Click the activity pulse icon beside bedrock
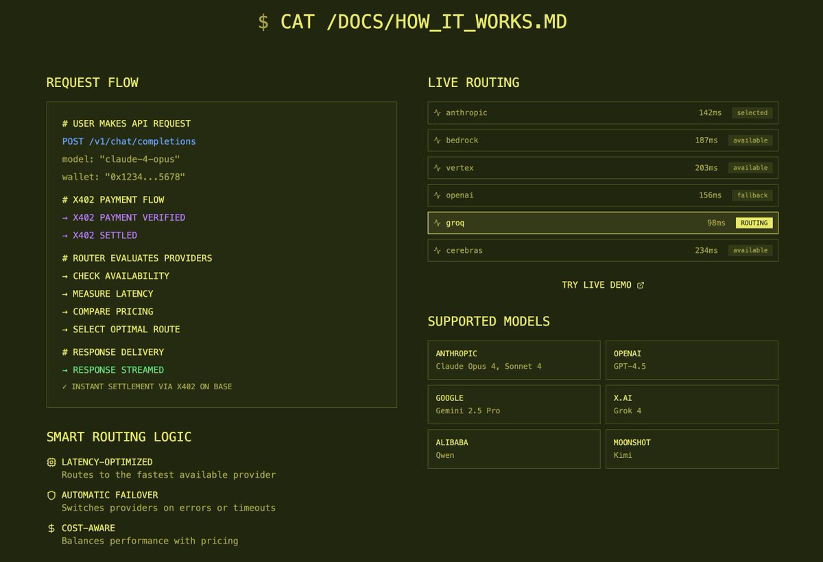Viewport: 823px width, 562px height. pyautogui.click(x=437, y=140)
